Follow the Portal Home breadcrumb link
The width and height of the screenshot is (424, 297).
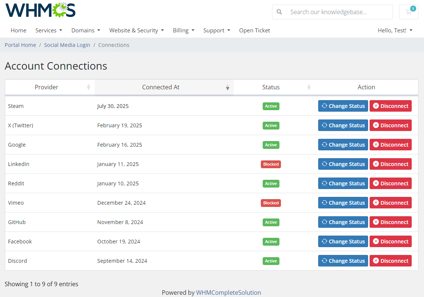[20, 45]
